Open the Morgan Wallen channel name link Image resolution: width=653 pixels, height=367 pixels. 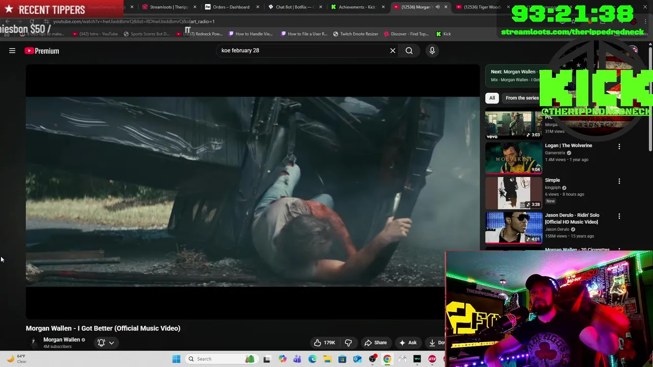pyautogui.click(x=62, y=339)
